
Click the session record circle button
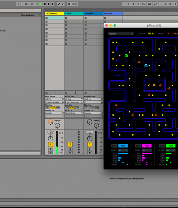click(x=69, y=4)
